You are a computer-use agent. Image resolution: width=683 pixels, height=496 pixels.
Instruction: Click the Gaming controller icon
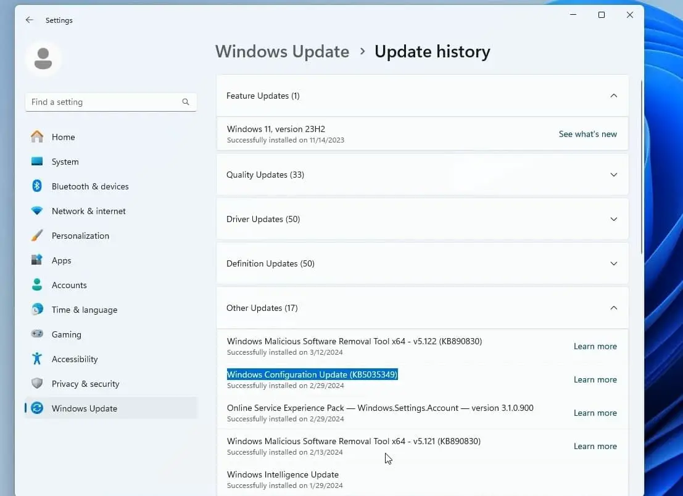(37, 334)
